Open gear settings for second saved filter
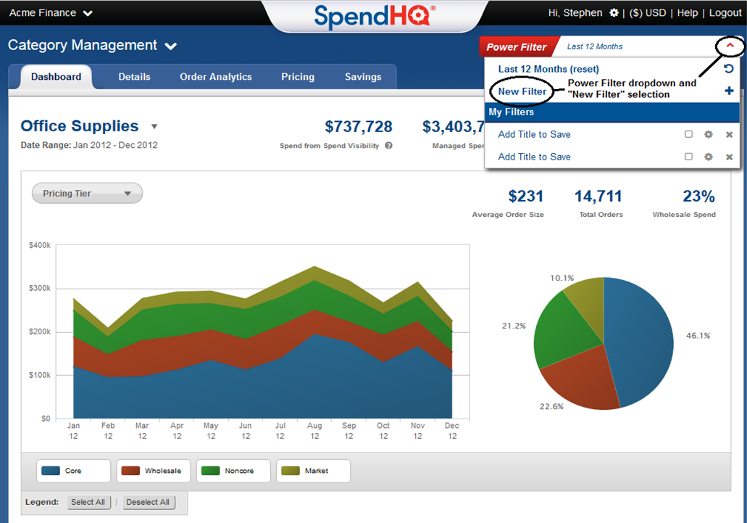 pos(709,157)
